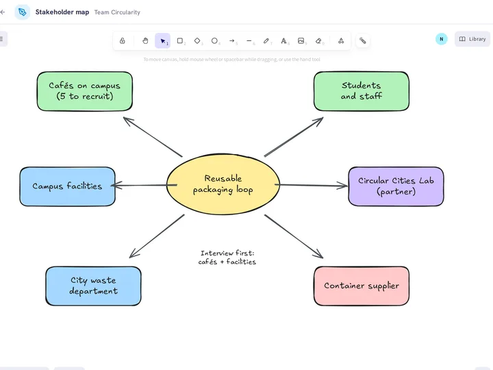Select the Diamond shape tool
493x370 pixels.
197,40
